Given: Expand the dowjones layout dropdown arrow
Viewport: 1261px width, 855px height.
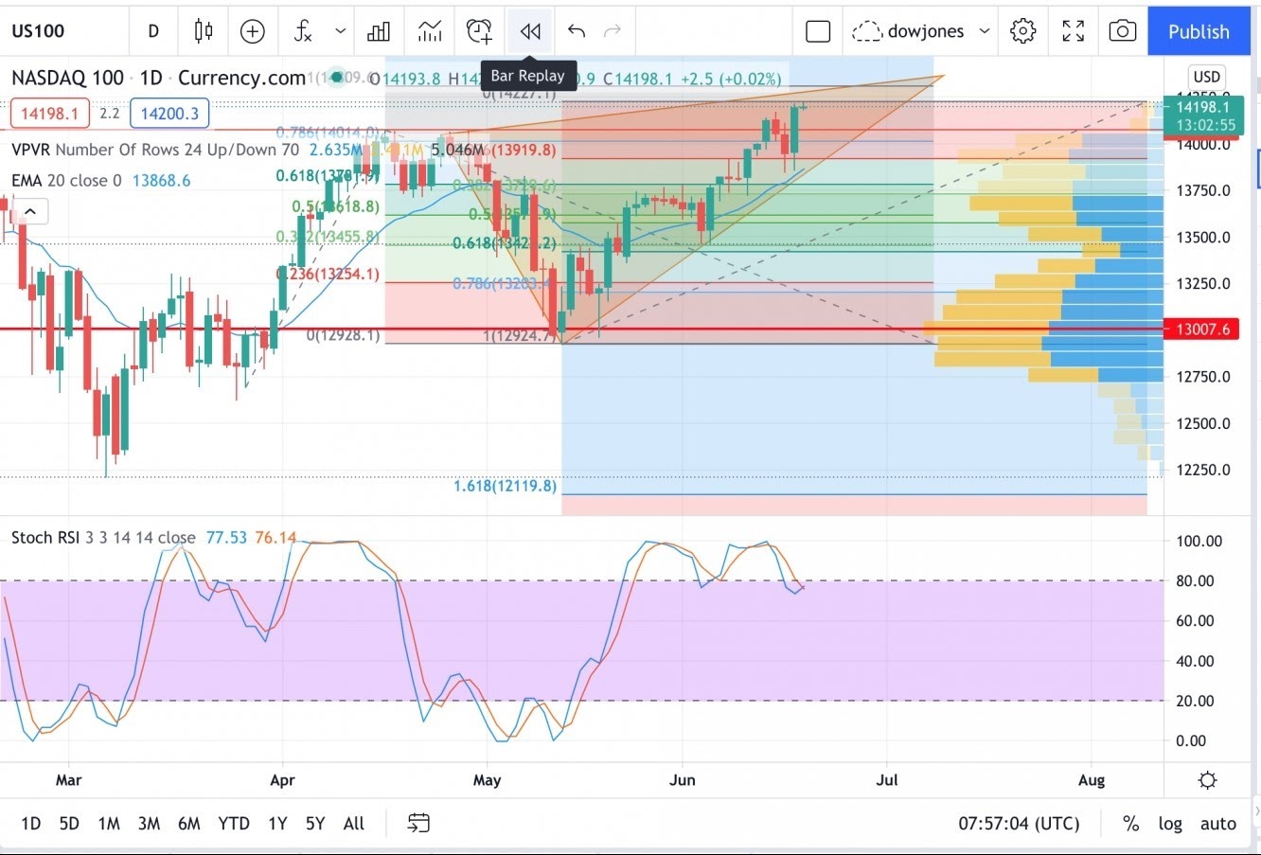Looking at the screenshot, I should [x=985, y=31].
